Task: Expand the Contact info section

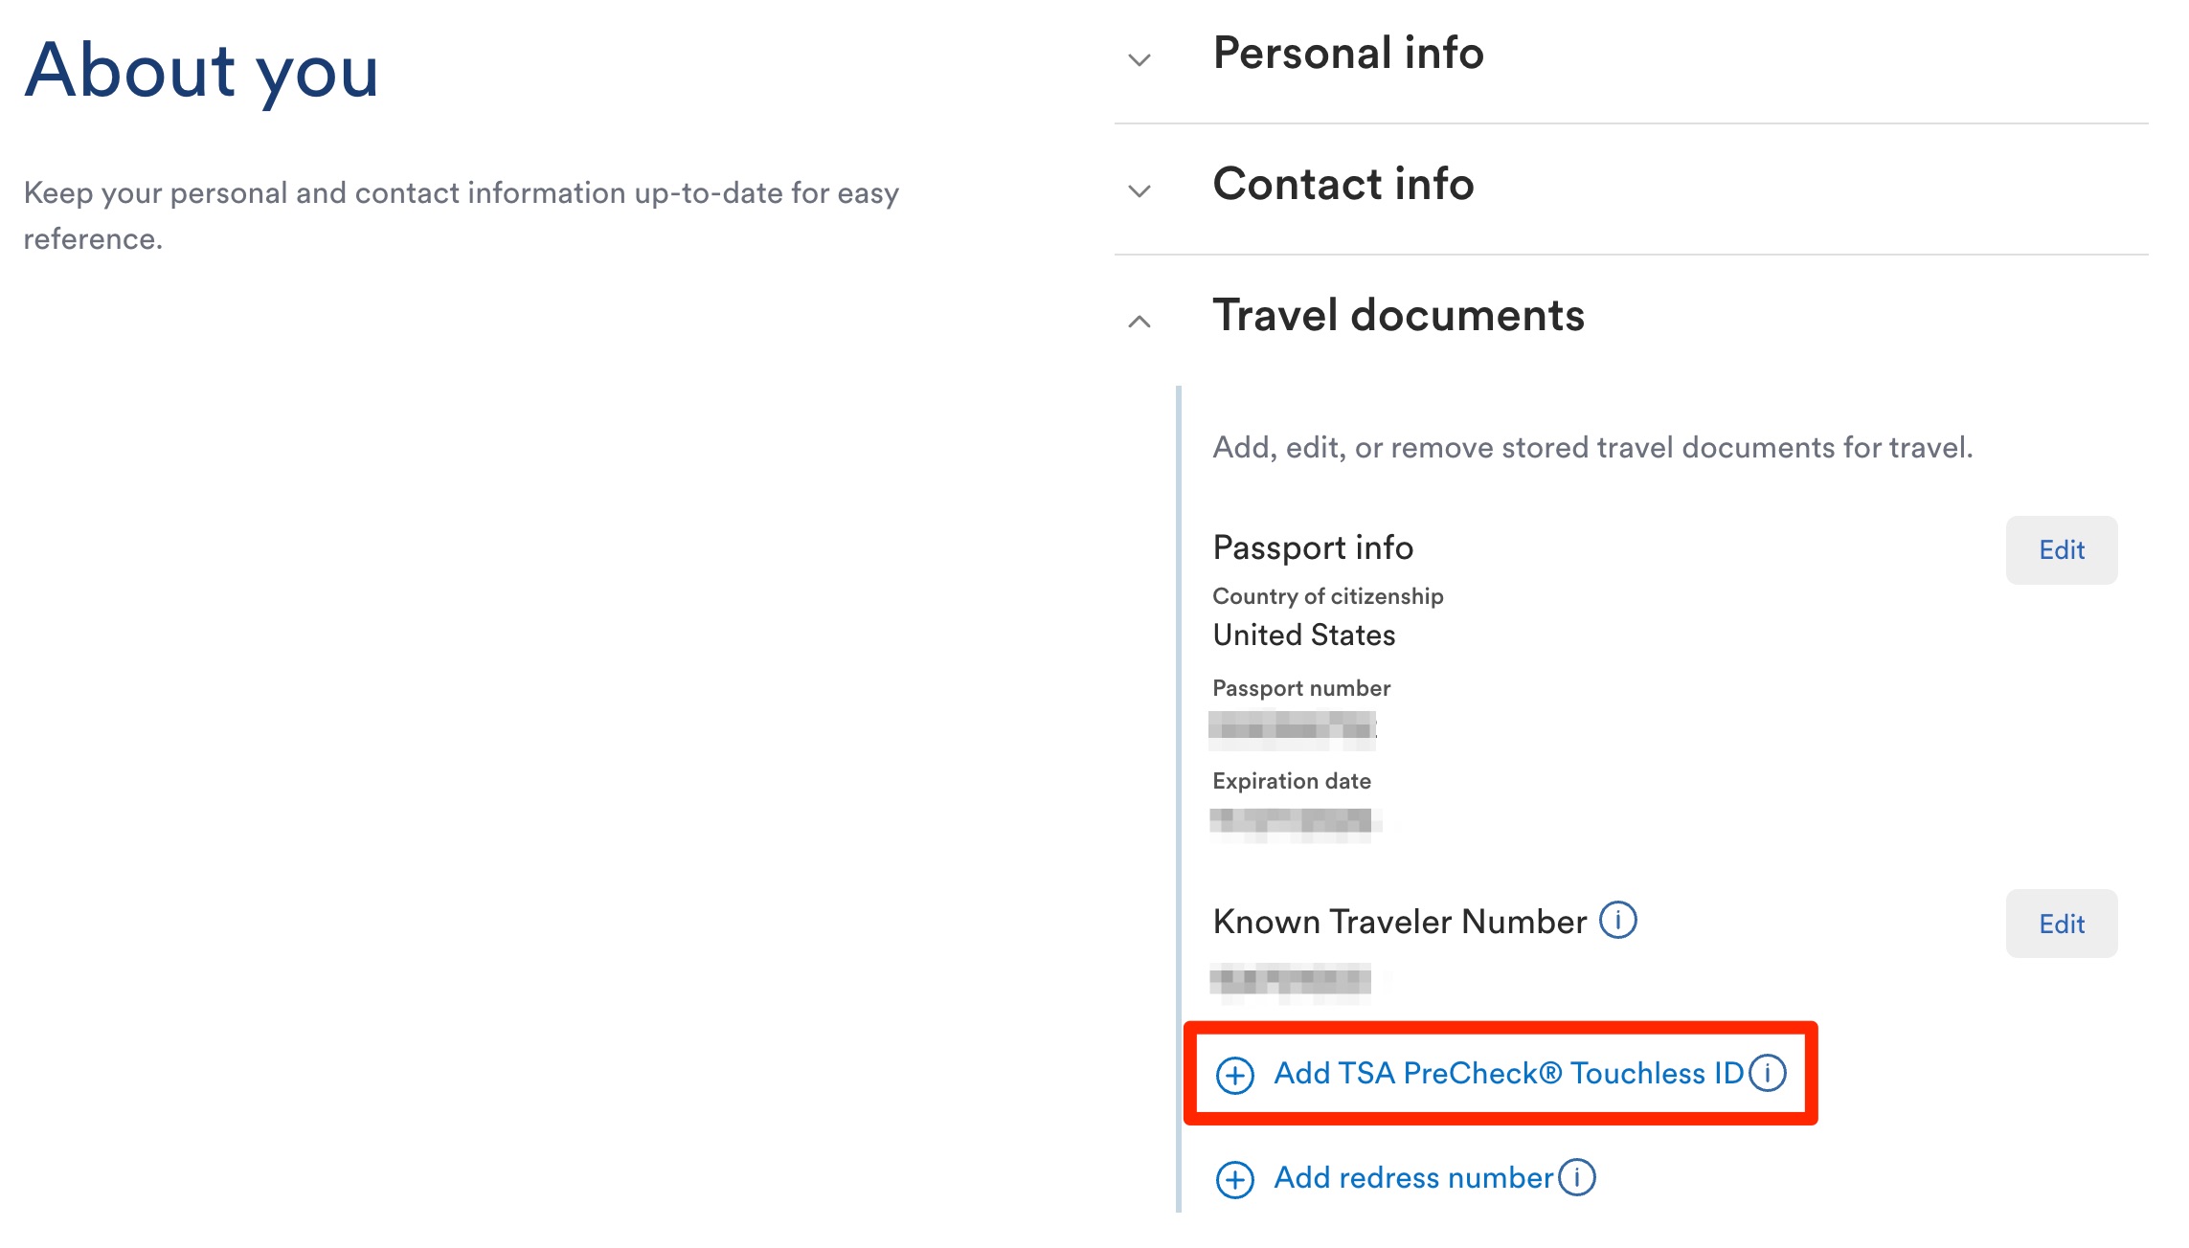Action: tap(1343, 185)
